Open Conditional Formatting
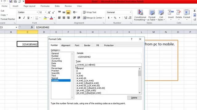 click(x=140, y=15)
